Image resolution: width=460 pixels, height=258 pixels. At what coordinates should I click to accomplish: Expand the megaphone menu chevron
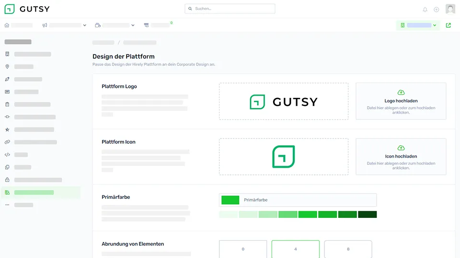84,25
